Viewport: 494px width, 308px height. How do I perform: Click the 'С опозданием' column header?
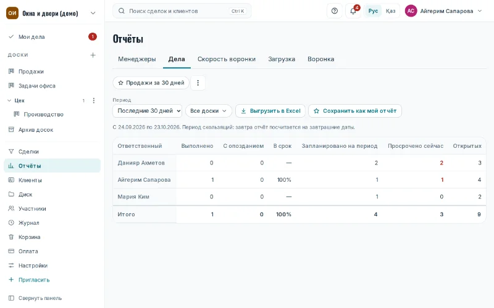click(x=243, y=146)
